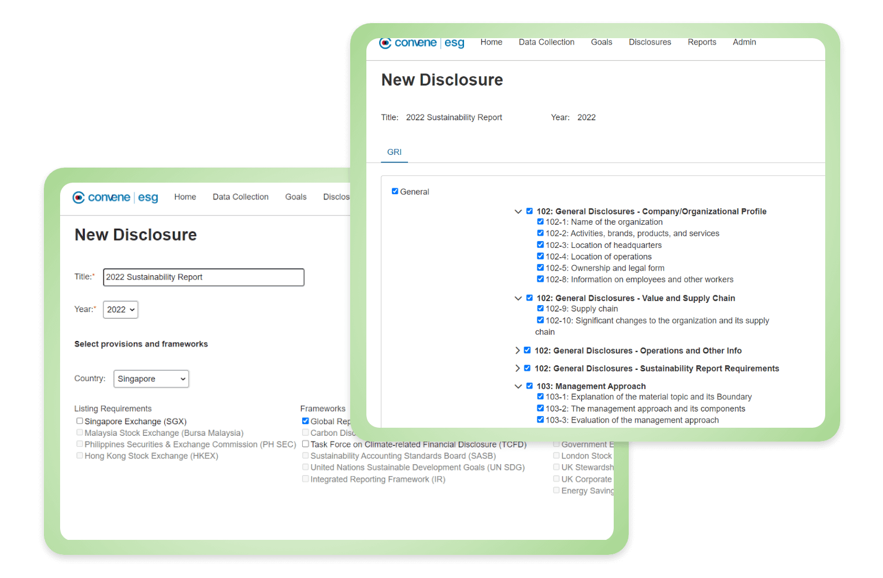The image size is (883, 578).
Task: Tick the Task Force on Climate-related Financial Disclosure checkbox
Action: [x=306, y=444]
